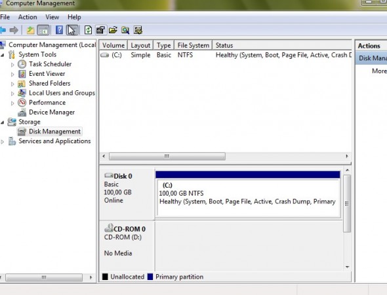Click the Open folder toolbar icon
Viewport: 387px width, 295px height.
tap(113, 30)
